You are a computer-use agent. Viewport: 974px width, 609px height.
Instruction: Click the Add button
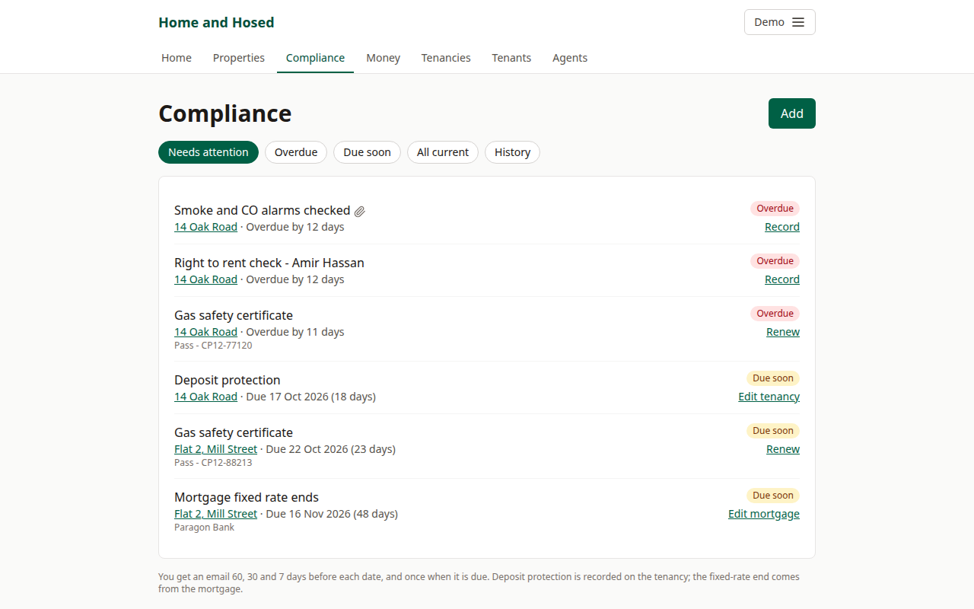pyautogui.click(x=791, y=113)
